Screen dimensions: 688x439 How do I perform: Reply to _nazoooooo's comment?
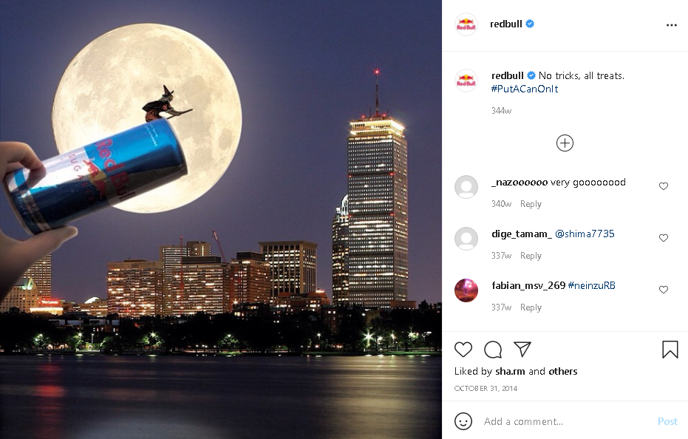tap(531, 204)
